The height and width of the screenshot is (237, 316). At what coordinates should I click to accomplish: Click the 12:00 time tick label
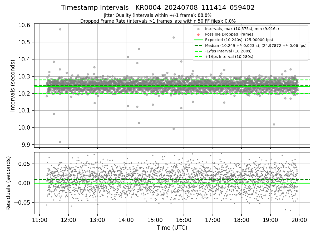(68, 220)
